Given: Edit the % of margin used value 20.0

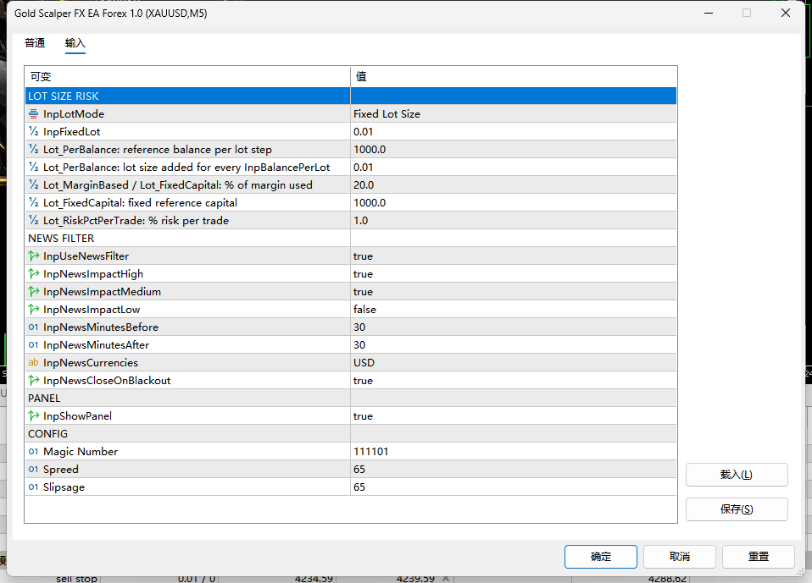Looking at the screenshot, I should 513,184.
